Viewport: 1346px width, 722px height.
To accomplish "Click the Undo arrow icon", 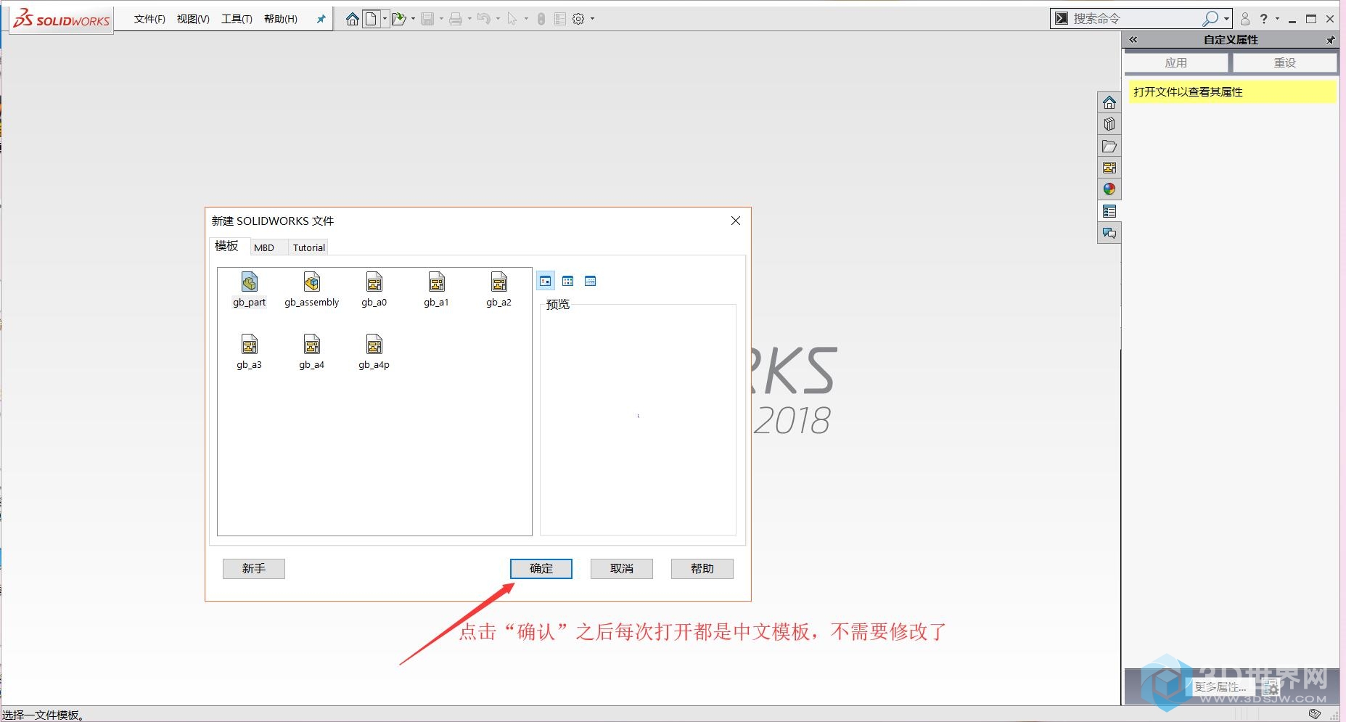I will pos(484,19).
